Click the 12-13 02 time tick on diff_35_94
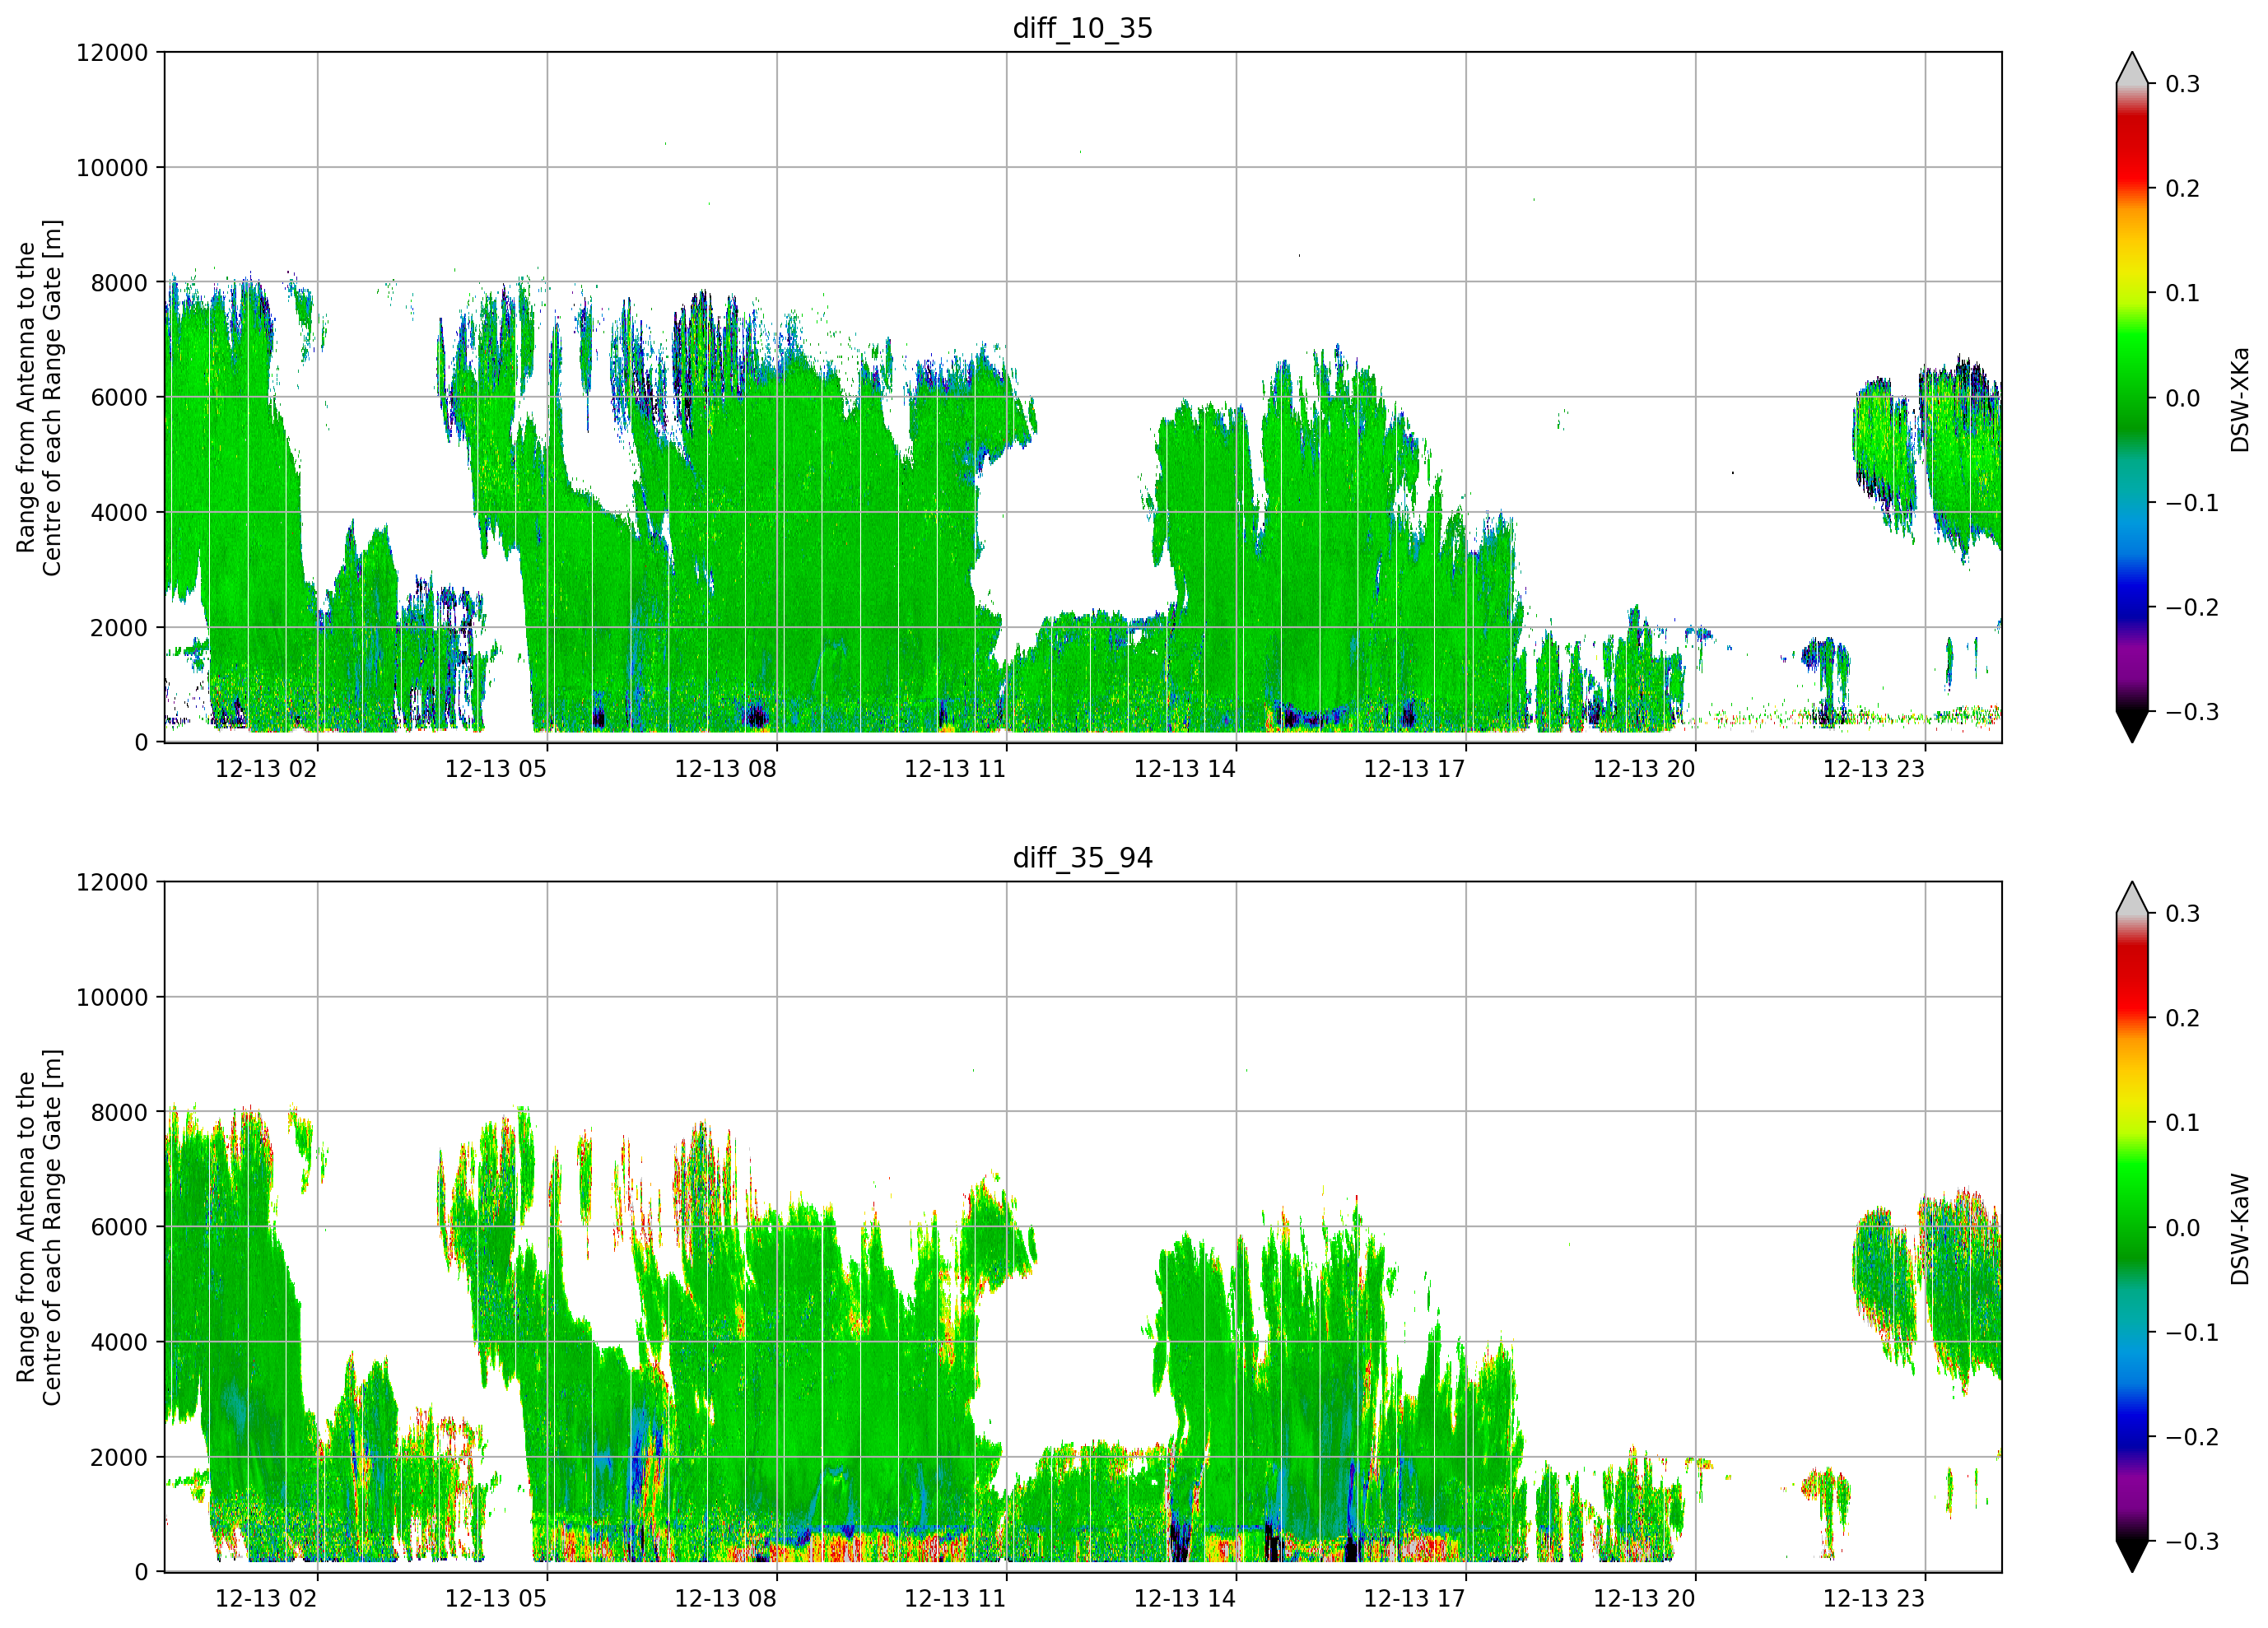The width and height of the screenshot is (2268, 1628). 266,1599
